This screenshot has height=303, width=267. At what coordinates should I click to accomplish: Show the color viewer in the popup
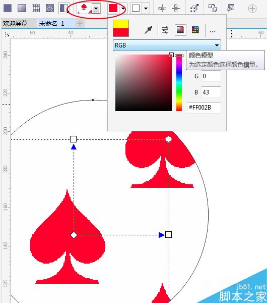180,30
